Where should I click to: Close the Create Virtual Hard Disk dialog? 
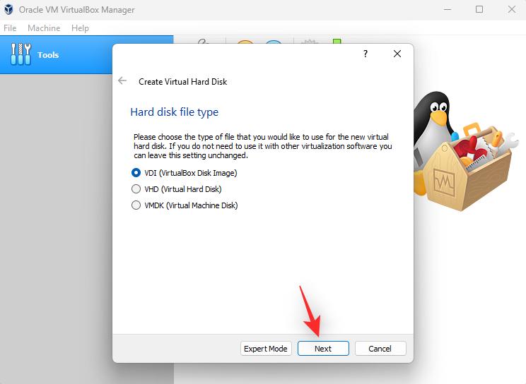coord(397,54)
